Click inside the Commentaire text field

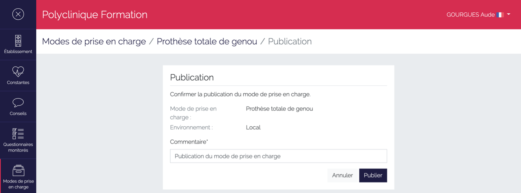278,156
